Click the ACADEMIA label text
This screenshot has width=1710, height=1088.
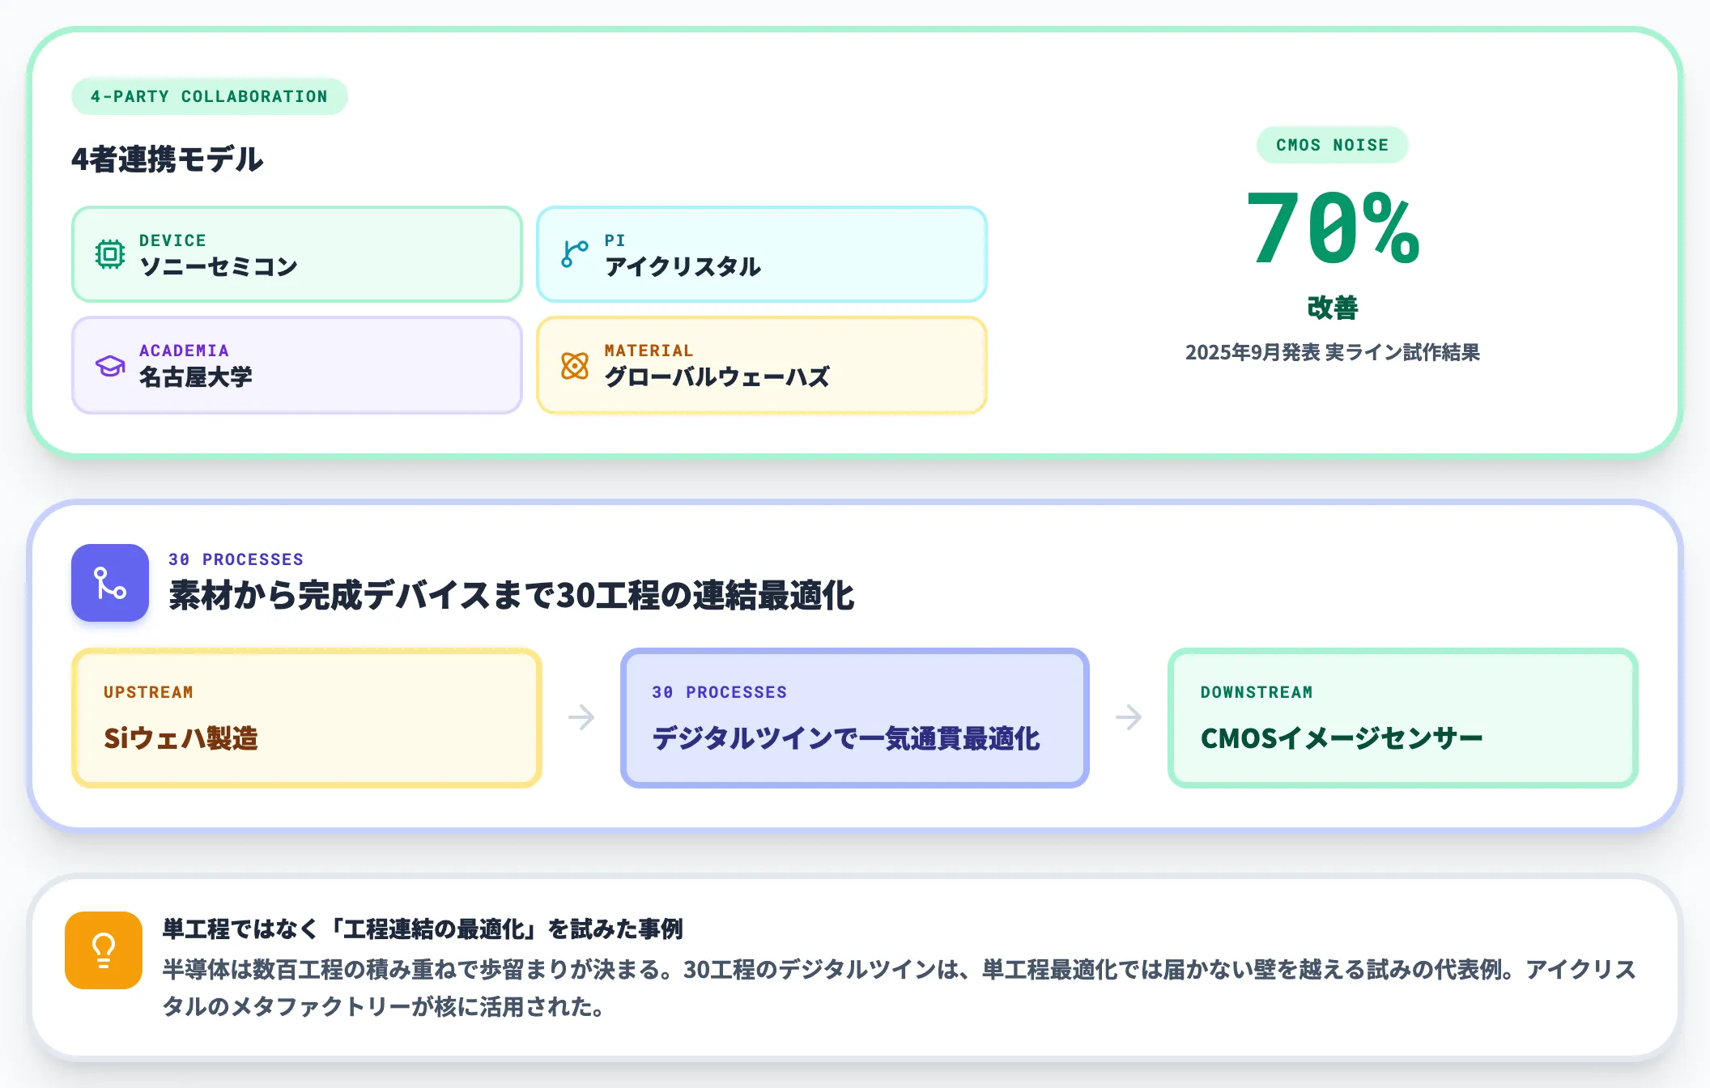coord(184,351)
